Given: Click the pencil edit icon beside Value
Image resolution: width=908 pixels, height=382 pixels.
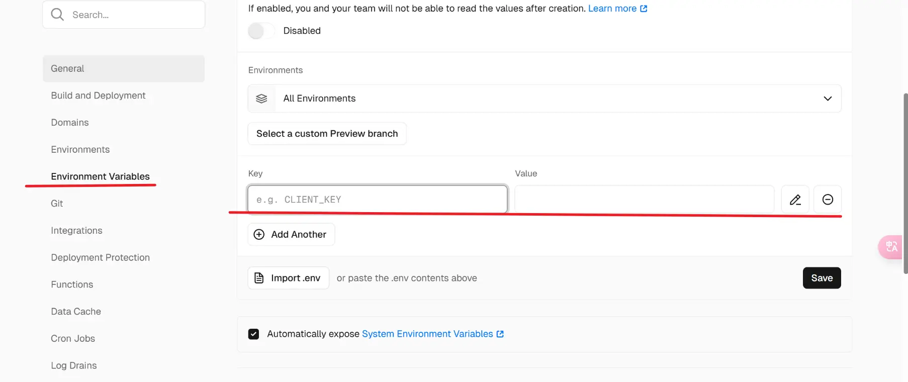Looking at the screenshot, I should (795, 200).
